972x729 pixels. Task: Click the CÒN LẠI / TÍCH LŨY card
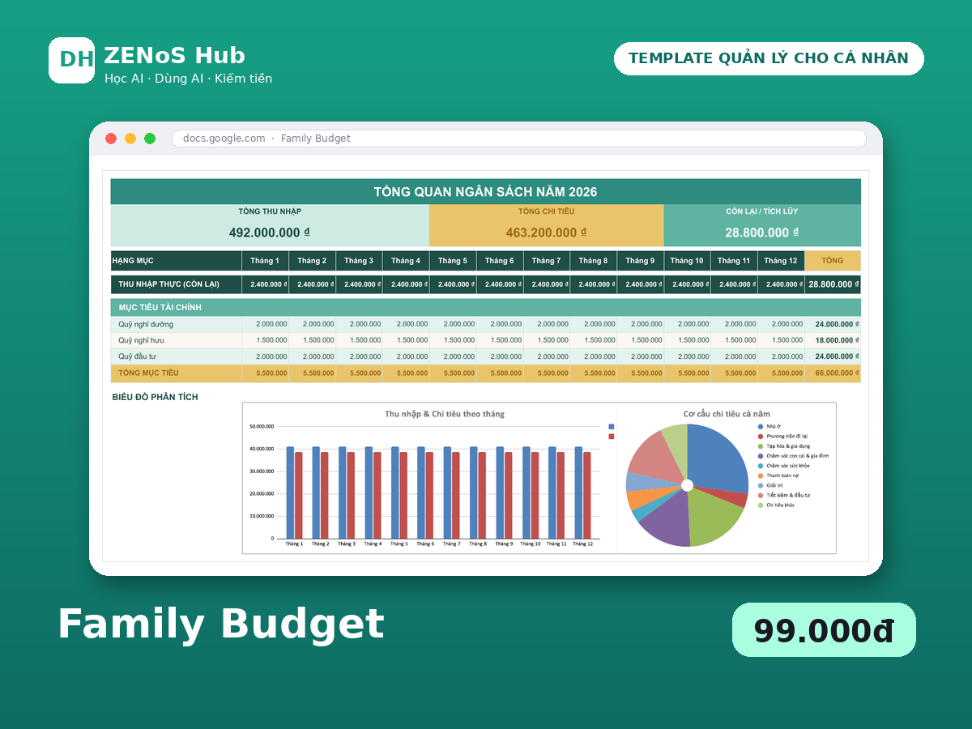(x=762, y=225)
